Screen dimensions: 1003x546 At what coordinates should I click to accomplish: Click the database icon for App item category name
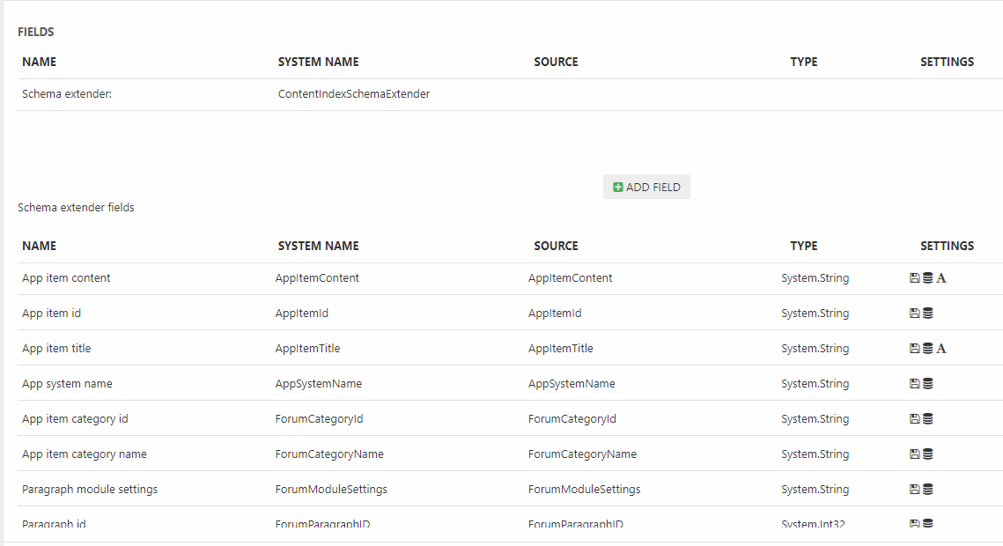(927, 454)
